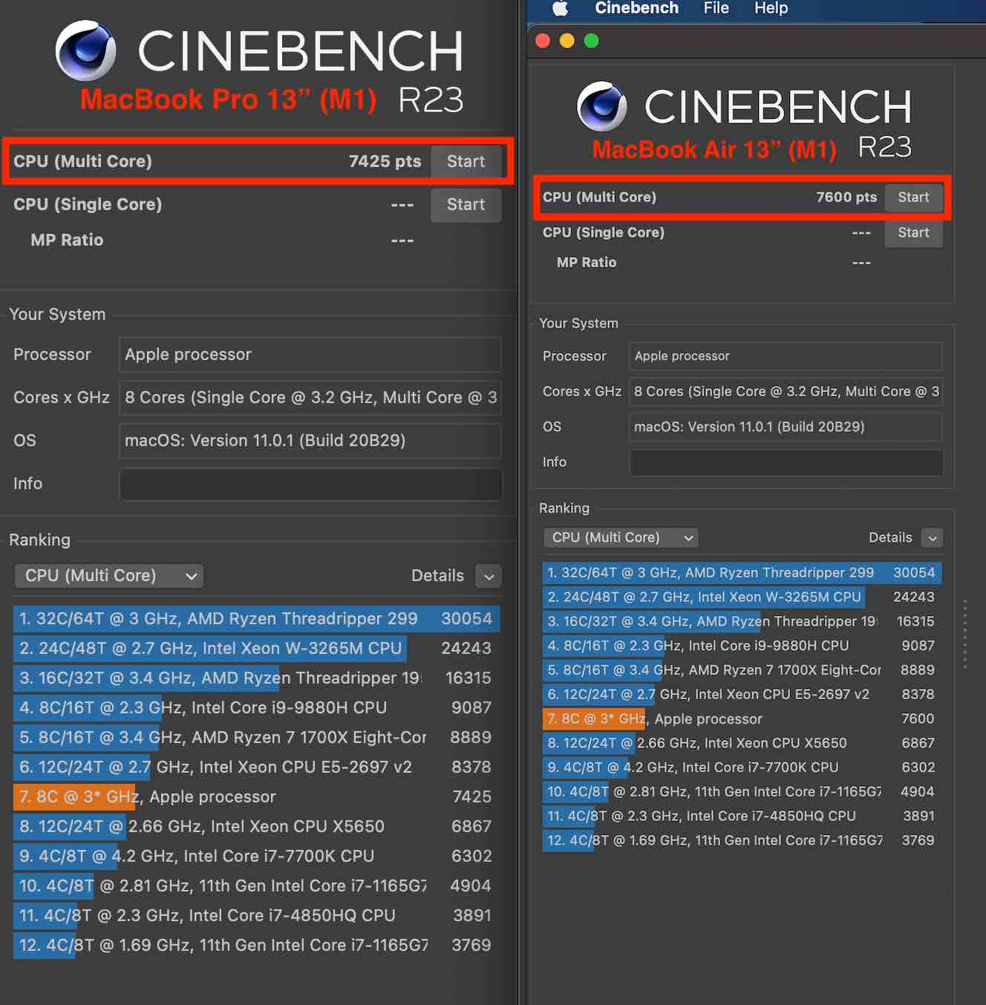This screenshot has width=986, height=1005.
Task: Click the yellow minimize button of Cinebench window
Action: 567,41
